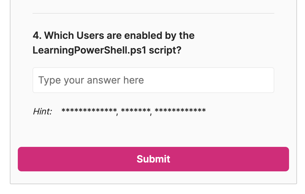
Task: Click the horizontal divider above question 4
Action: (153, 13)
